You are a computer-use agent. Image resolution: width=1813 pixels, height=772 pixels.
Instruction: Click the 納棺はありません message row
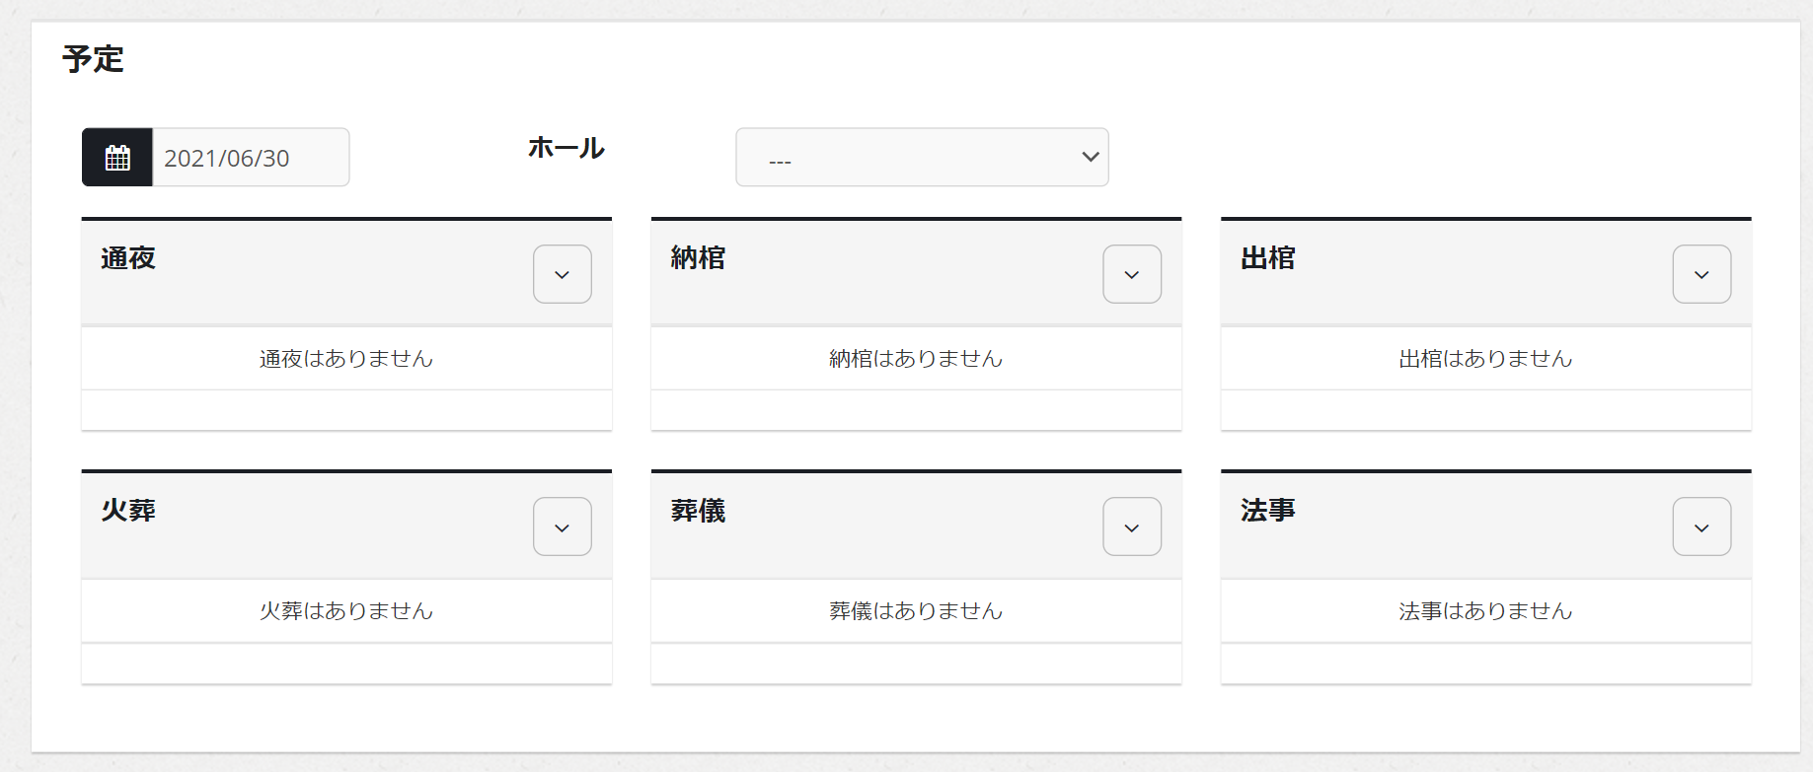pyautogui.click(x=916, y=359)
